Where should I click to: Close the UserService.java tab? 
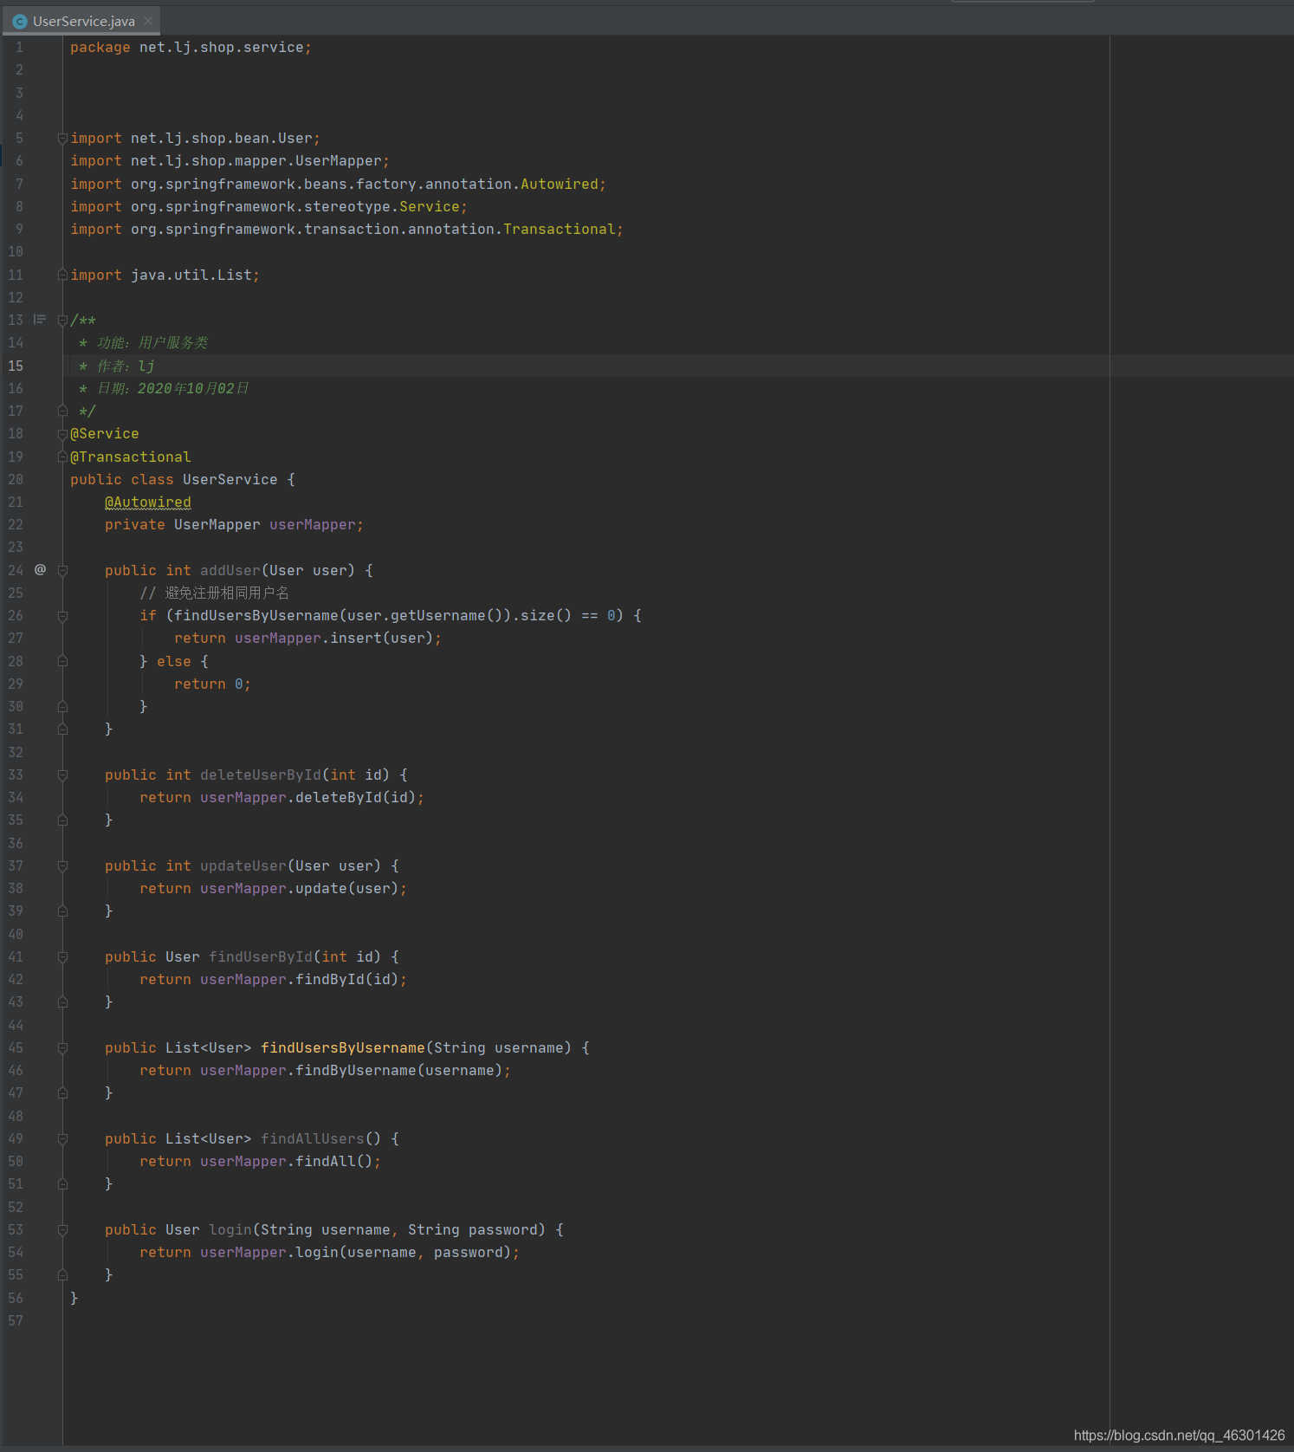[x=148, y=21]
